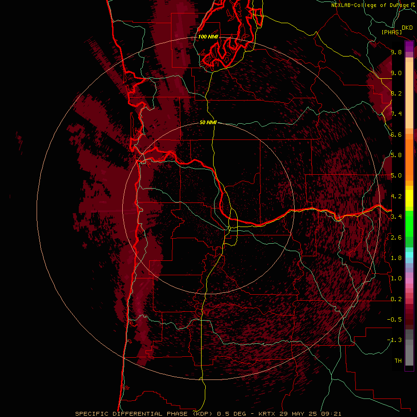The width and height of the screenshot is (417, 417).
Task: Click the NEXLAB-College of DuPage credit text
Action: tap(373, 5)
